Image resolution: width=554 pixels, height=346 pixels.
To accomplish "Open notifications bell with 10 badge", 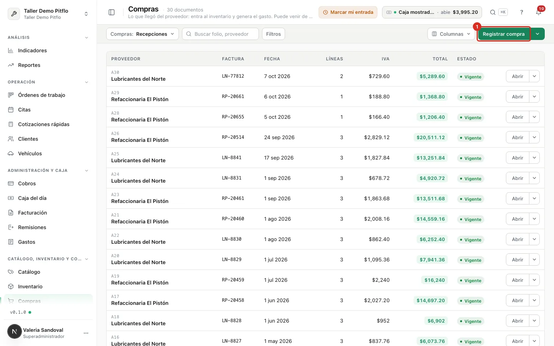I will point(539,12).
